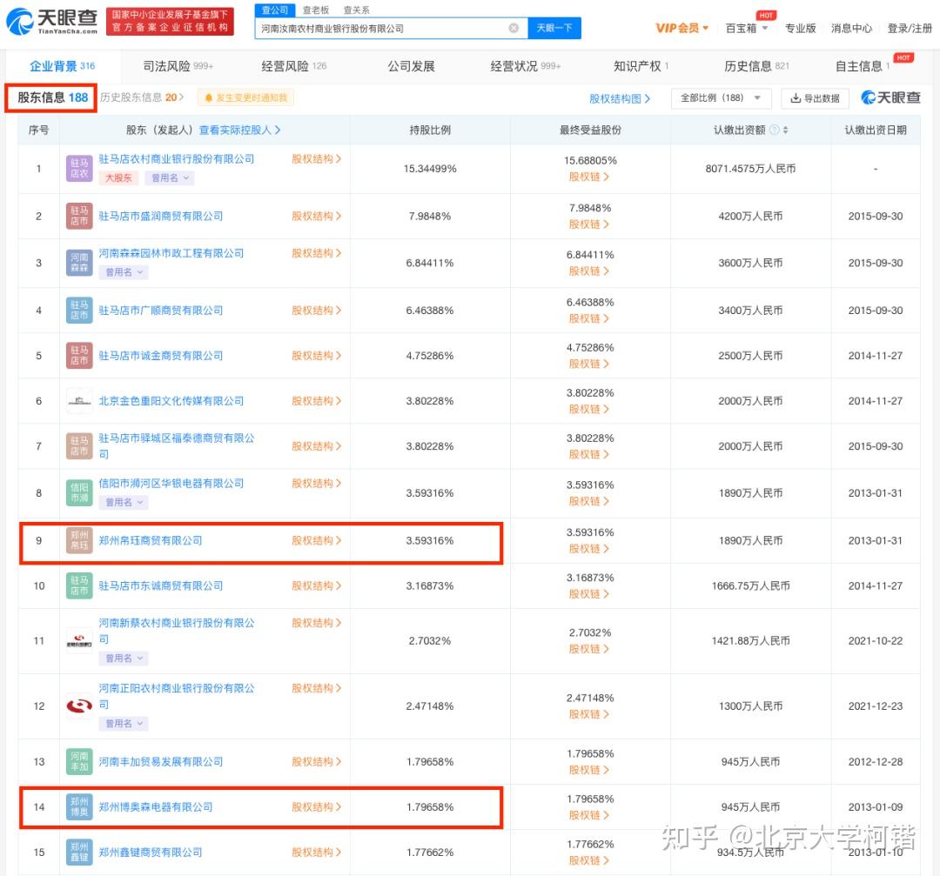This screenshot has height=876, width=940.
Task: Switch to the 经营风险 tab
Action: click(x=294, y=66)
